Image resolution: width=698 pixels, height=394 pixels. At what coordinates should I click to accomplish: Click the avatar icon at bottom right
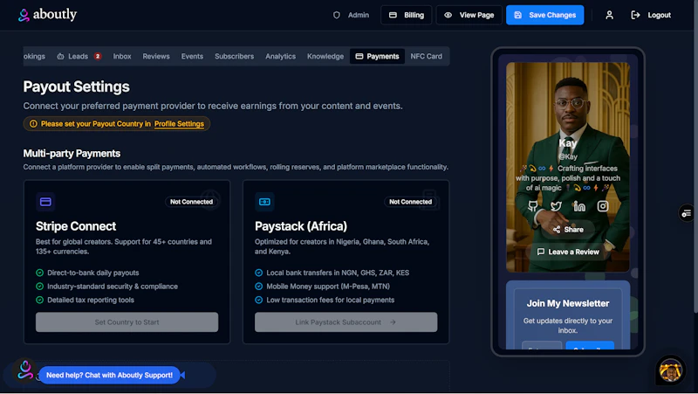(x=670, y=370)
